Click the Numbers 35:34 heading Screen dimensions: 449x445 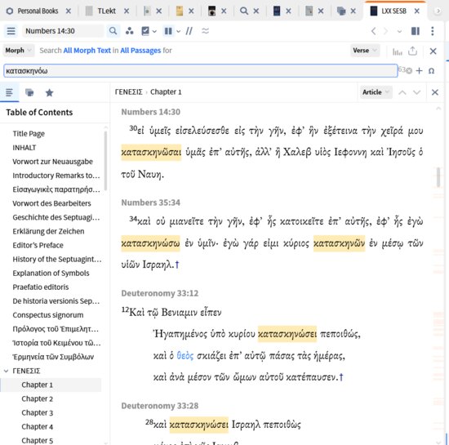[151, 202]
